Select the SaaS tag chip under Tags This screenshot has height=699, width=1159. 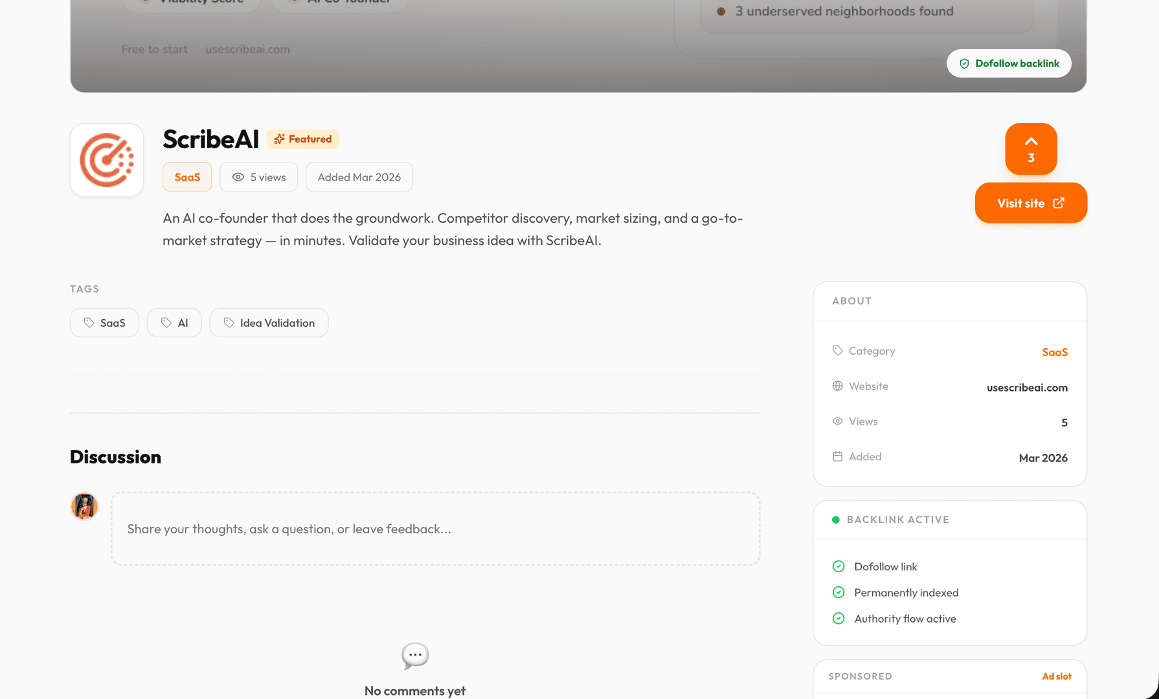point(104,323)
